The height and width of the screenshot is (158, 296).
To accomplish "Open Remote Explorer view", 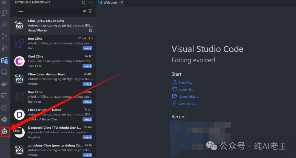I will coord(4,72).
